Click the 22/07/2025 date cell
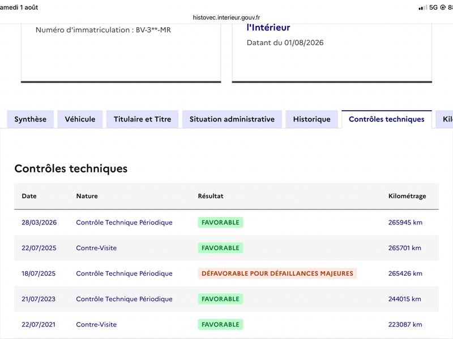The image size is (453, 339). point(39,248)
